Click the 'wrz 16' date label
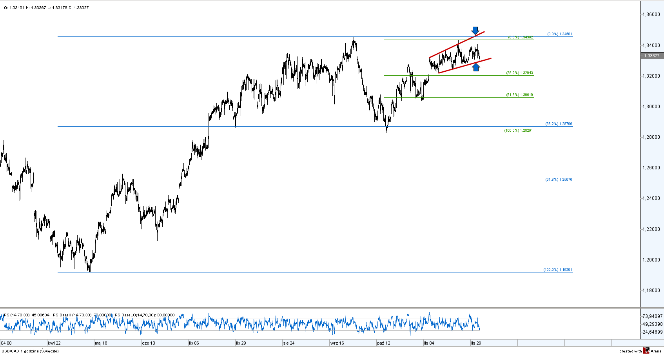This screenshot has height=354, width=664. [x=337, y=343]
